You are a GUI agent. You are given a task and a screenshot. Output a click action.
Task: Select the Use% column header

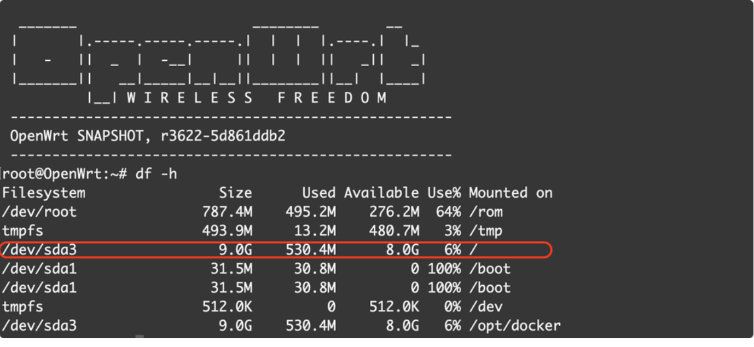(x=444, y=193)
